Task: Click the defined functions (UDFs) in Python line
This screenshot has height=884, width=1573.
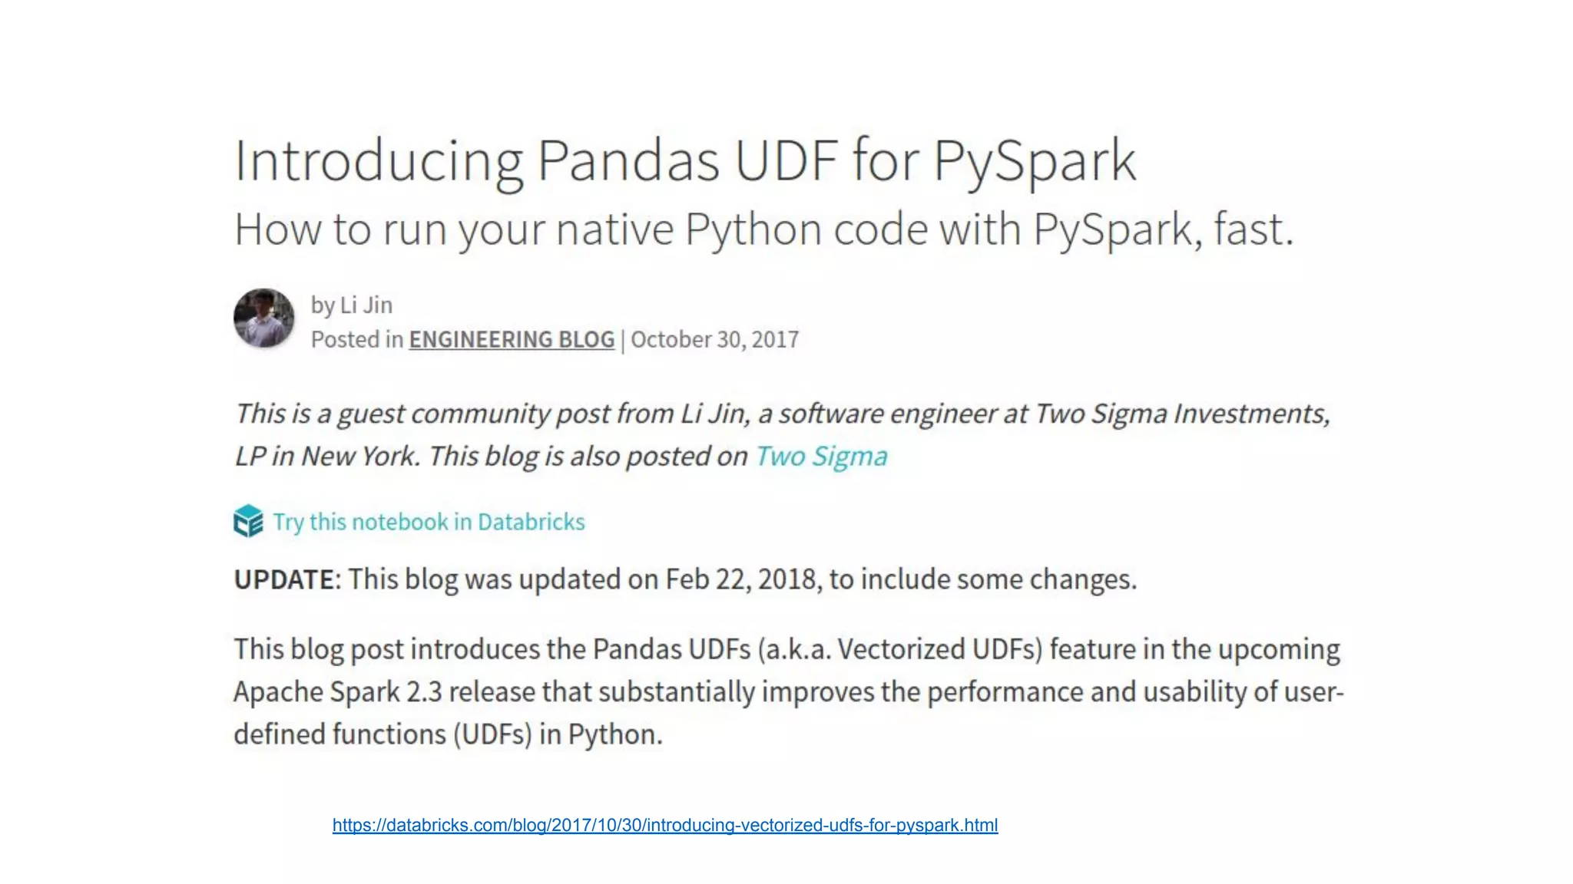Action: click(x=448, y=734)
